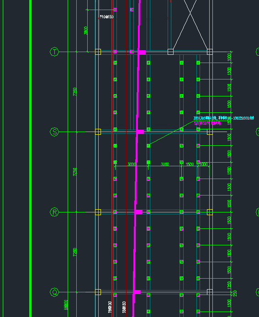This screenshot has height=317, width=259.
Task: Select the white X-crossed opening at top right
Action: 190,24
